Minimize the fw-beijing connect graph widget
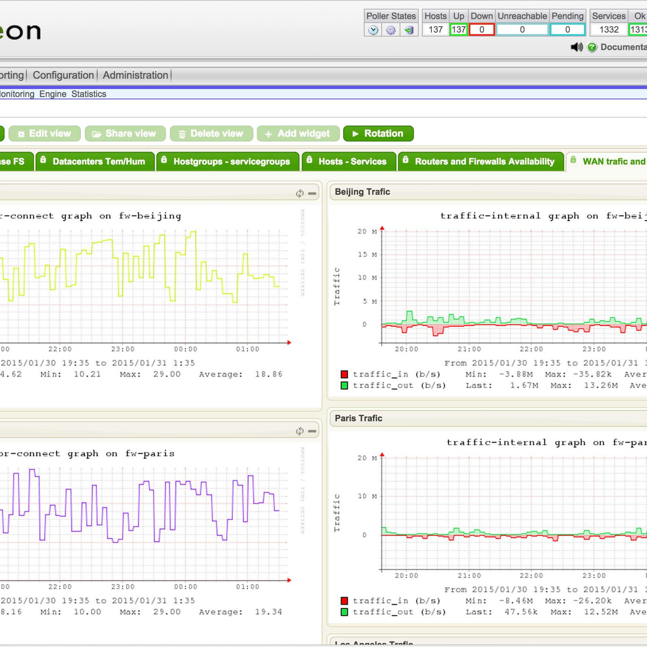 [312, 193]
